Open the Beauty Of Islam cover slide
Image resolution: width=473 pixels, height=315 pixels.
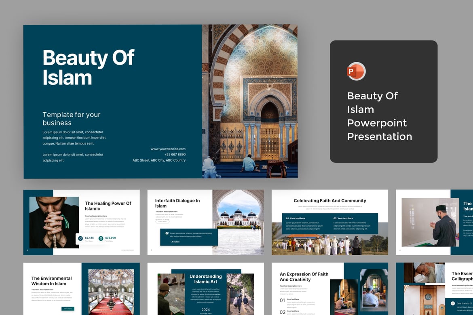click(x=160, y=102)
